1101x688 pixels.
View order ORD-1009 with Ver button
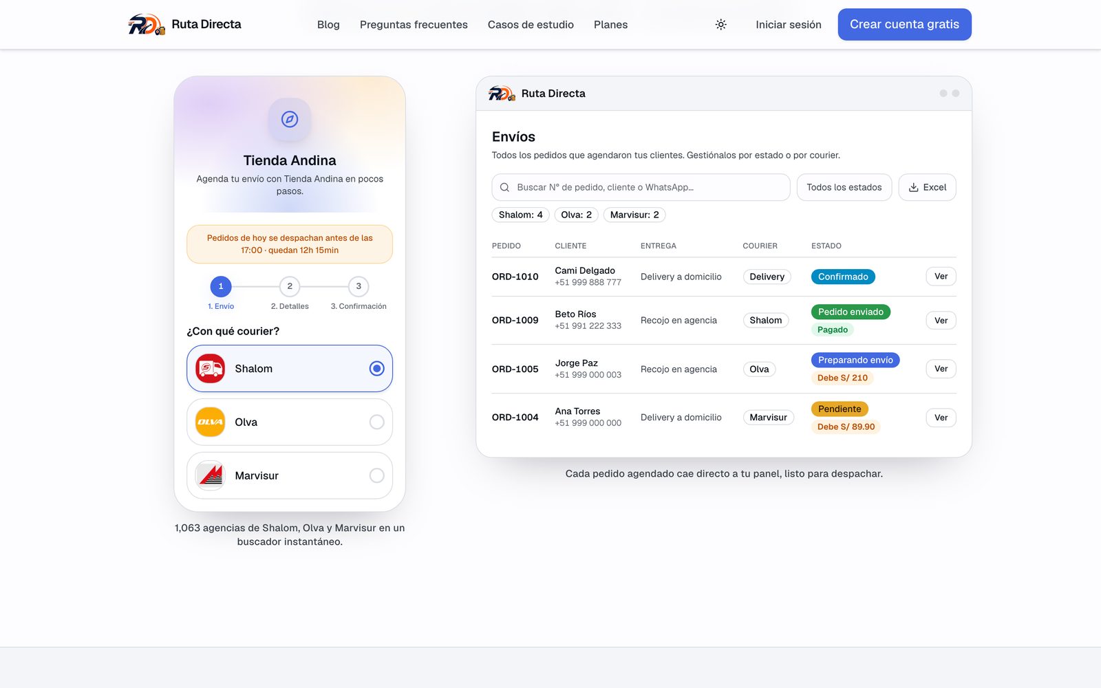pyautogui.click(x=941, y=321)
